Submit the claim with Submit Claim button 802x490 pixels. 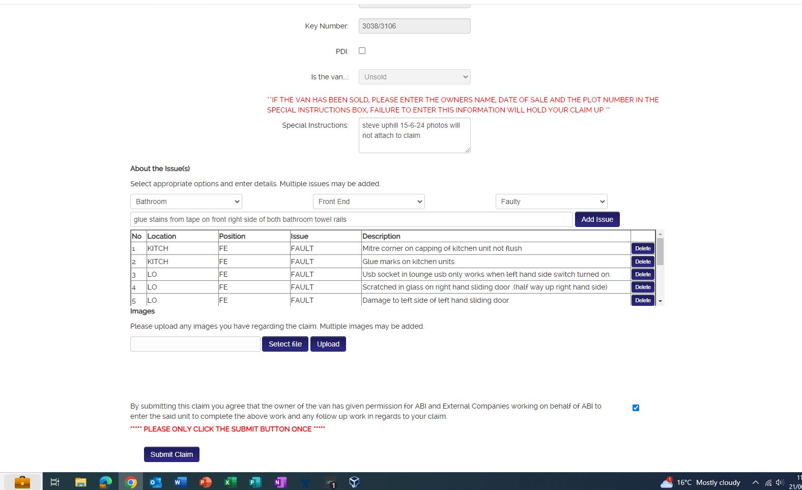171,454
